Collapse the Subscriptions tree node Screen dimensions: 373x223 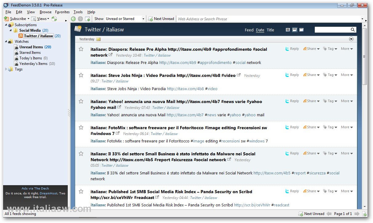click(x=6, y=25)
